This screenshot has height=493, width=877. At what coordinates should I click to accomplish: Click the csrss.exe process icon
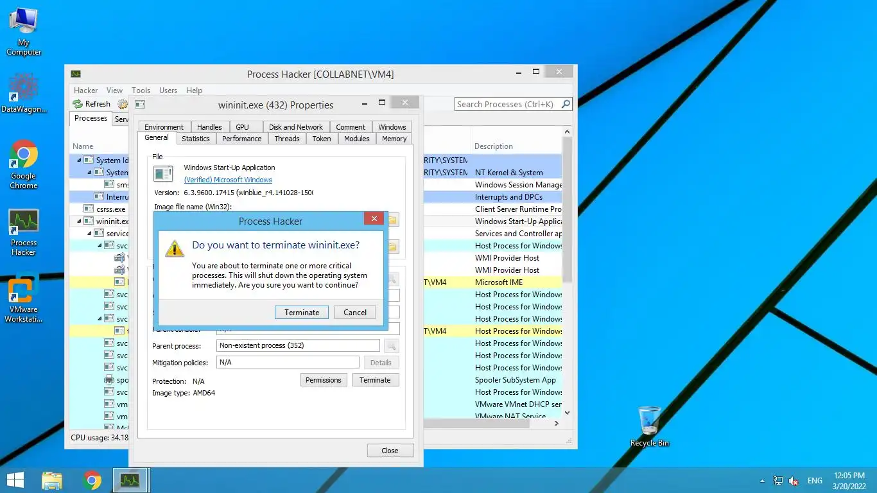coord(89,209)
